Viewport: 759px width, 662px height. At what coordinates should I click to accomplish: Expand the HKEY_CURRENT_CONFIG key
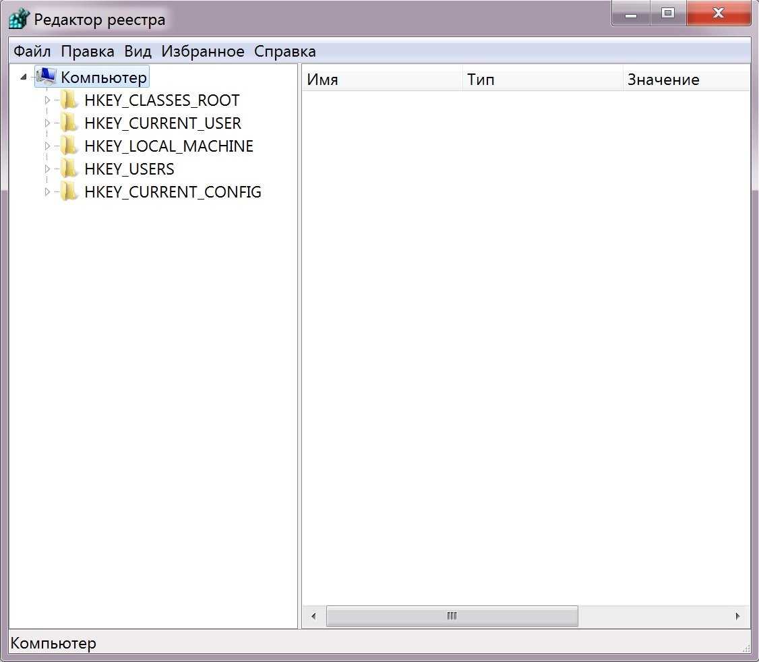47,191
